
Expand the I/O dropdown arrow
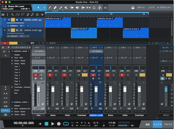click(9, 51)
